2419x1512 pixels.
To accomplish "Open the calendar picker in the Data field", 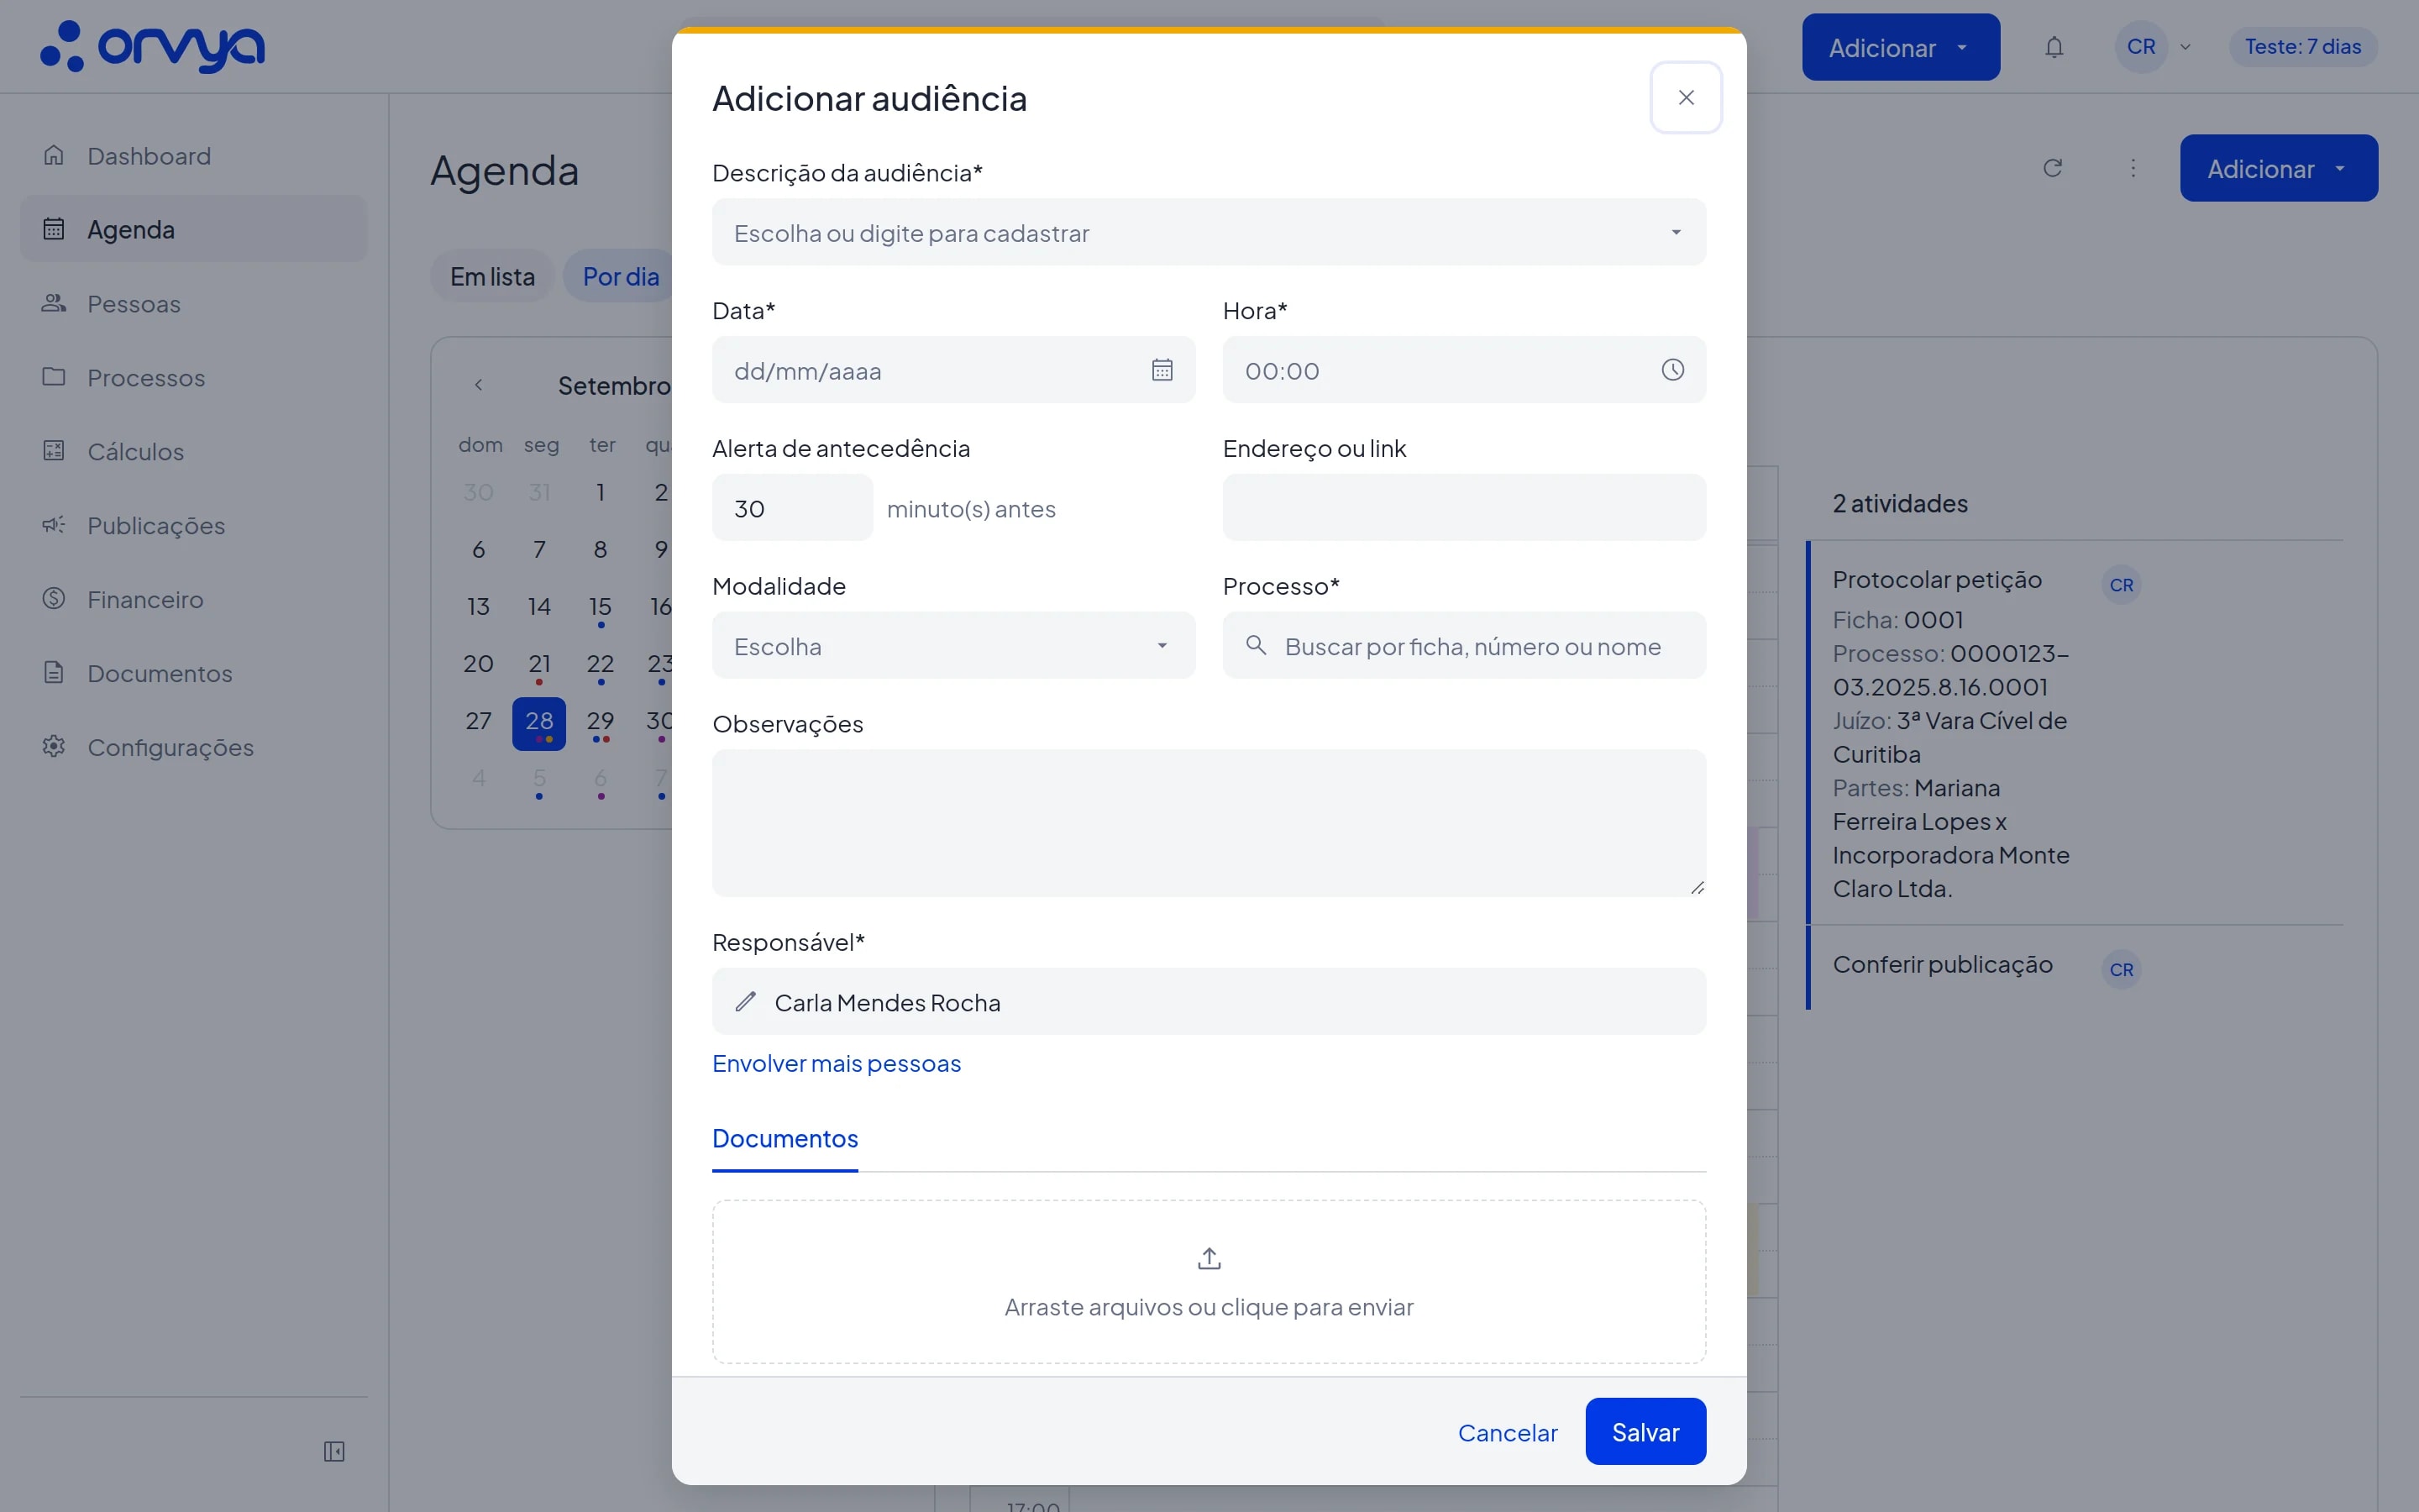I will click(x=1162, y=370).
